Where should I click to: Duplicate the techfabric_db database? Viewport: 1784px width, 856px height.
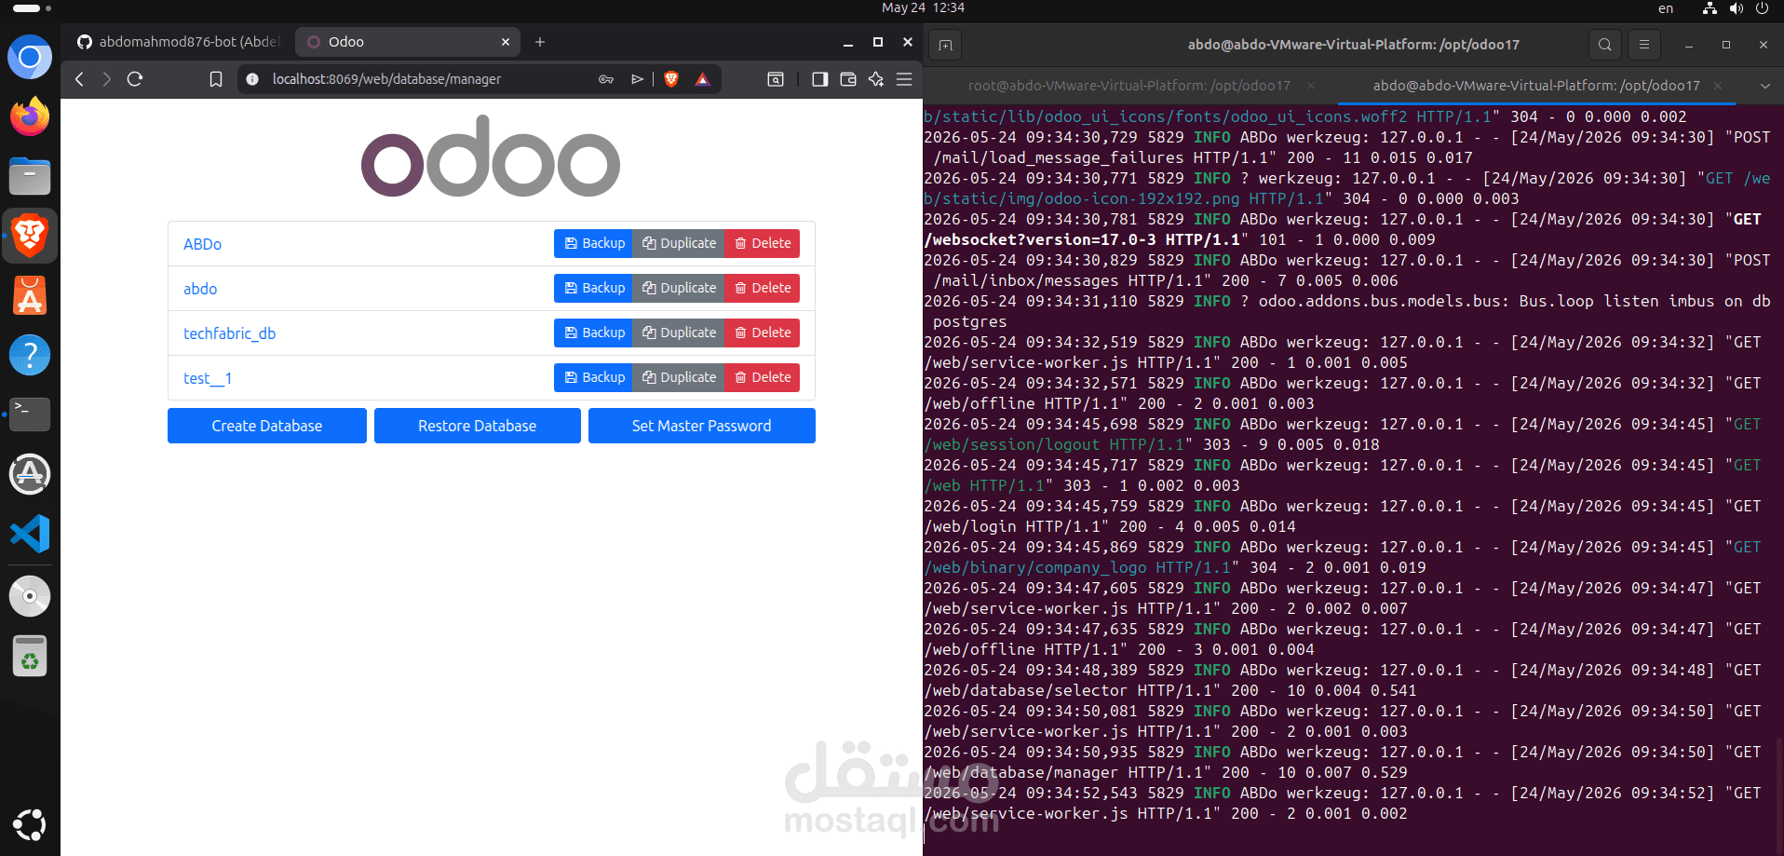(679, 333)
